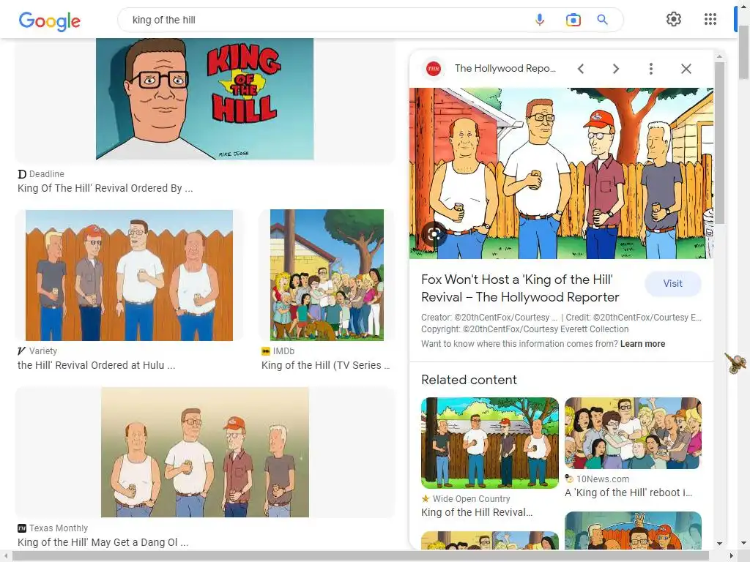Click the page vertical scrollbar thumb
The width and height of the screenshot is (750, 562).
pyautogui.click(x=744, y=53)
